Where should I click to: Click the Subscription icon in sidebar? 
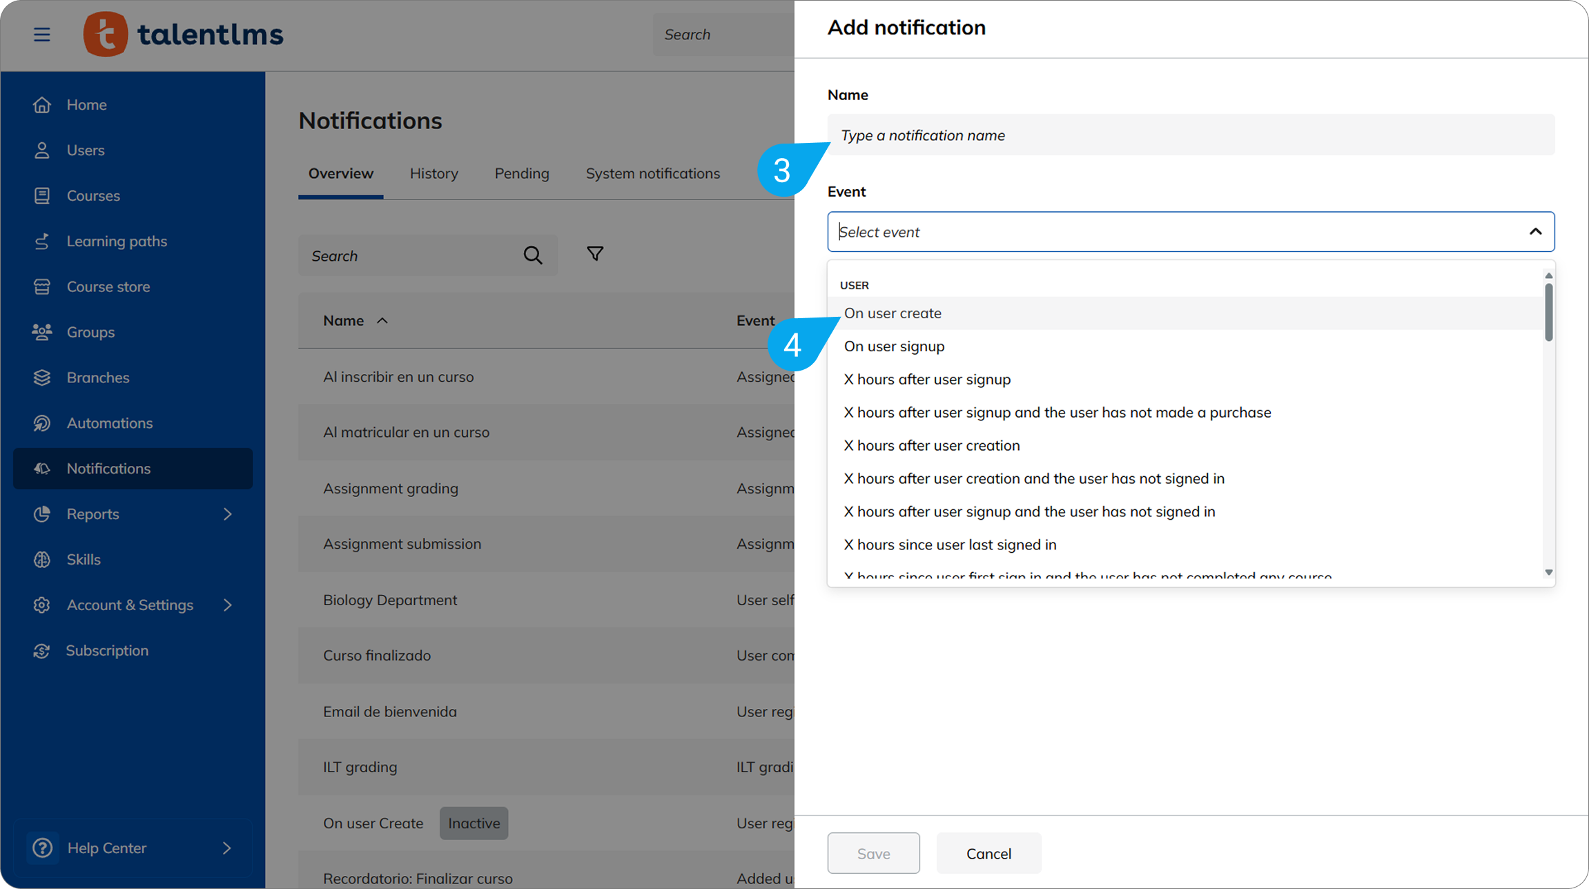tap(42, 651)
